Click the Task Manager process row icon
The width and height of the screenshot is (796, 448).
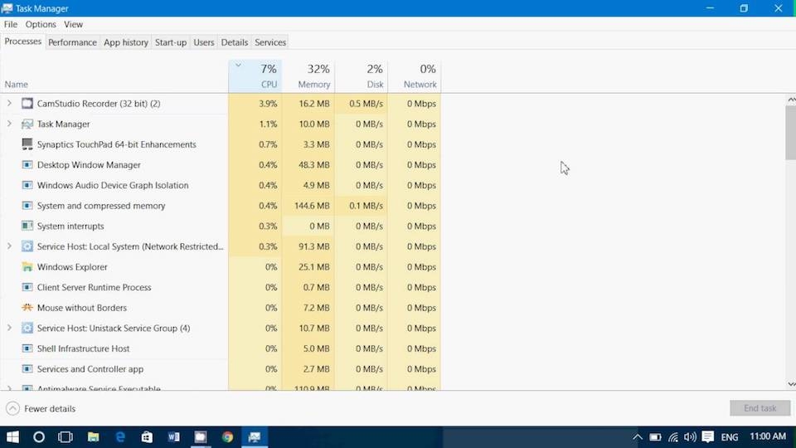pyautogui.click(x=27, y=124)
